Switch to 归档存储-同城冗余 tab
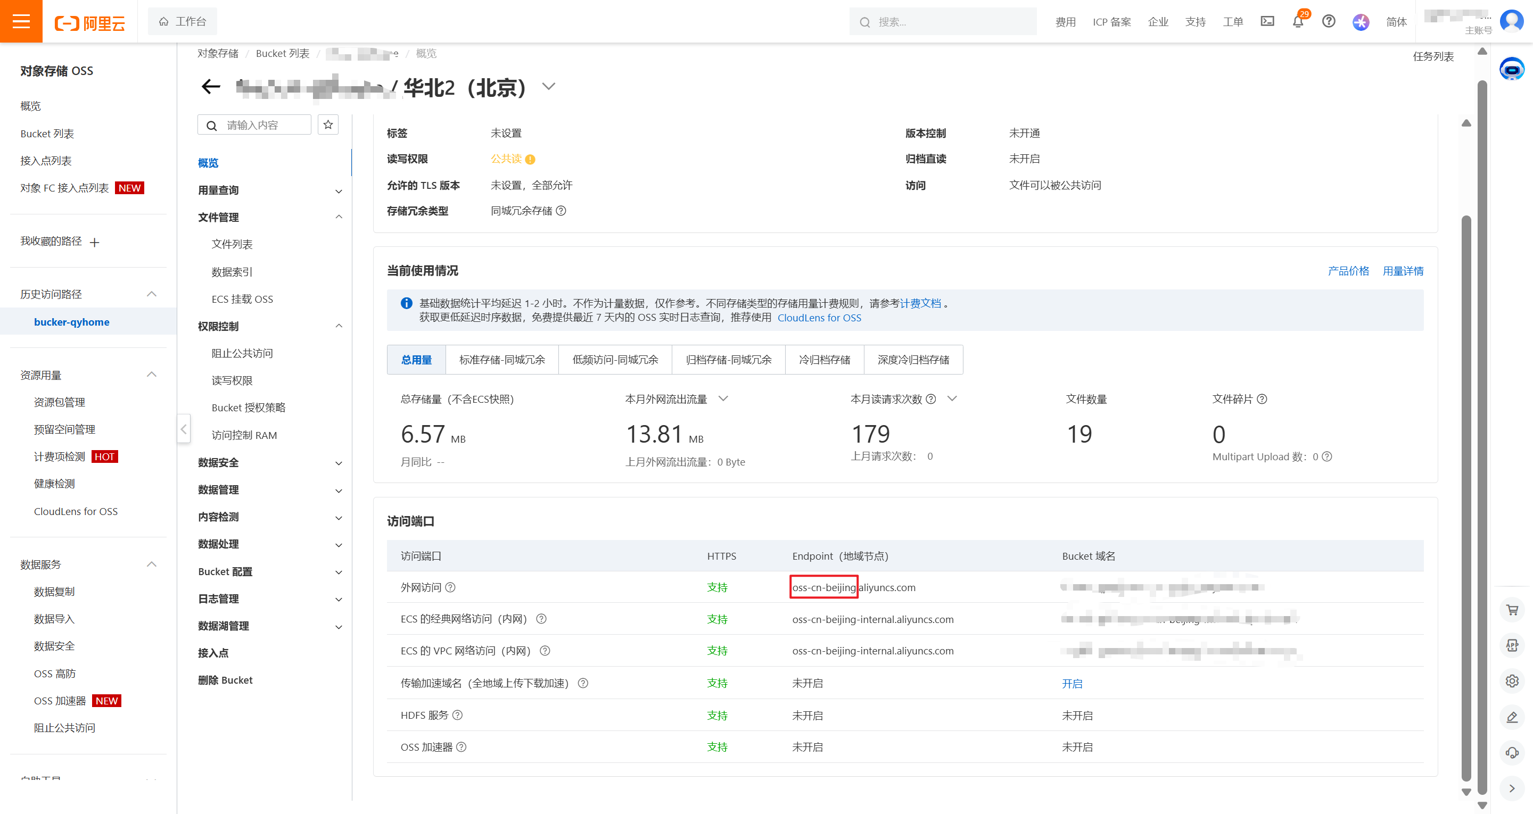This screenshot has width=1533, height=814. click(x=728, y=360)
